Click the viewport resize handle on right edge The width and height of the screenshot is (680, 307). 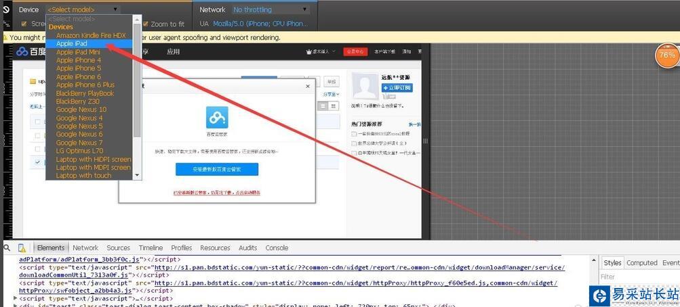pos(426,141)
